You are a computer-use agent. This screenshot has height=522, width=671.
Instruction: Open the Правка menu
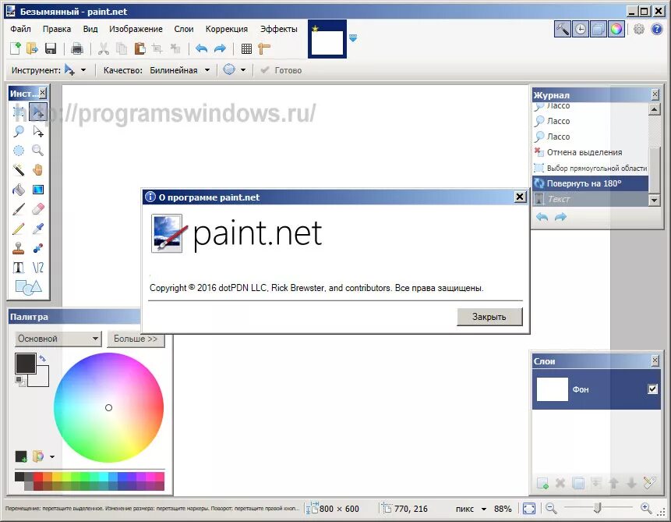(x=57, y=29)
